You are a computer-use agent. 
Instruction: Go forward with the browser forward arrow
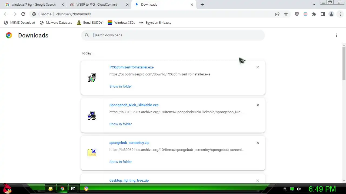[15, 14]
